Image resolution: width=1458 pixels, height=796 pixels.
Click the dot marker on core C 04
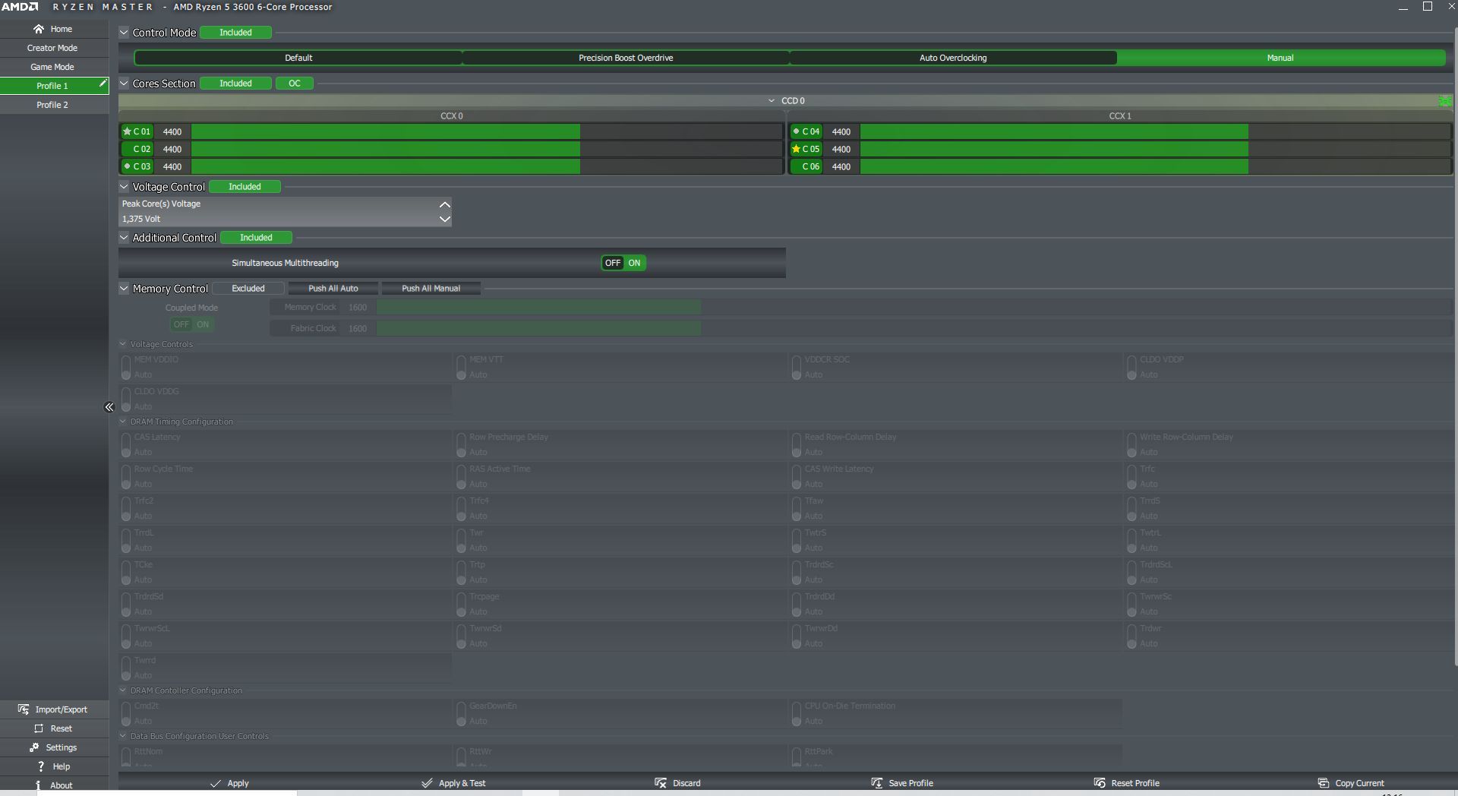pos(796,131)
